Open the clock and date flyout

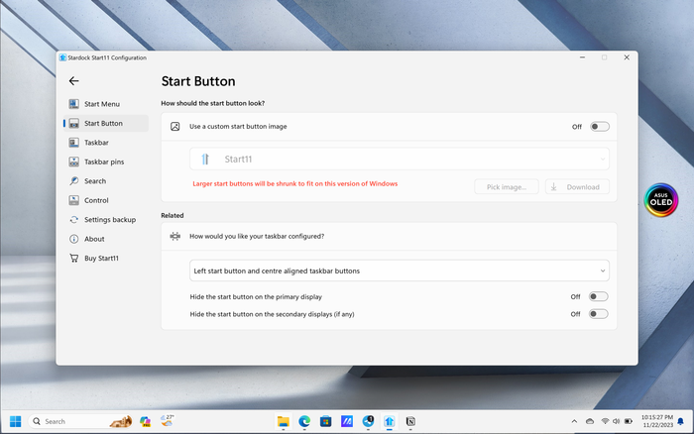(x=657, y=421)
